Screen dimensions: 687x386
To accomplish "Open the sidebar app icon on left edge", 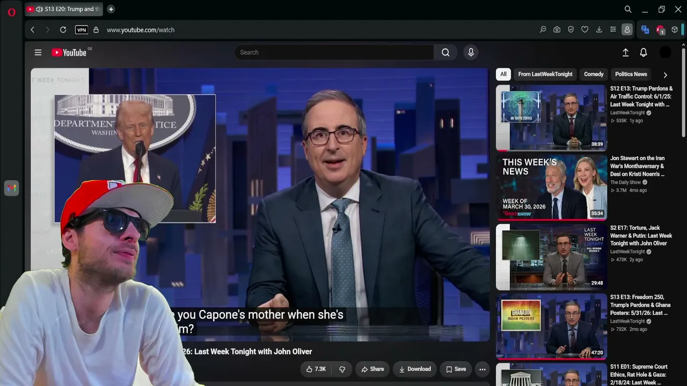I will click(11, 188).
